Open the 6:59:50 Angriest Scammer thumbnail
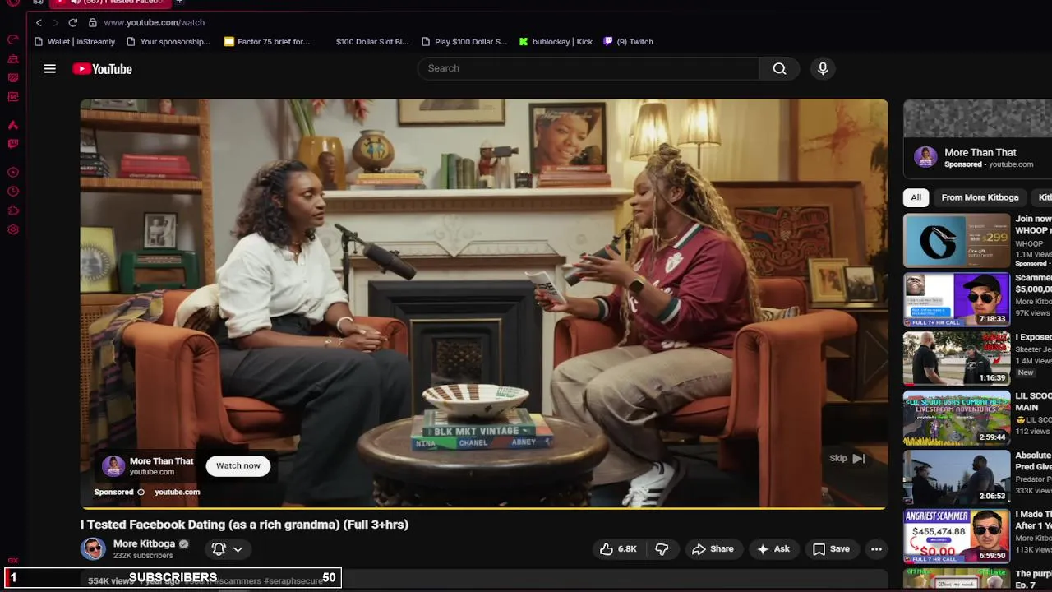The width and height of the screenshot is (1052, 592). point(957,537)
